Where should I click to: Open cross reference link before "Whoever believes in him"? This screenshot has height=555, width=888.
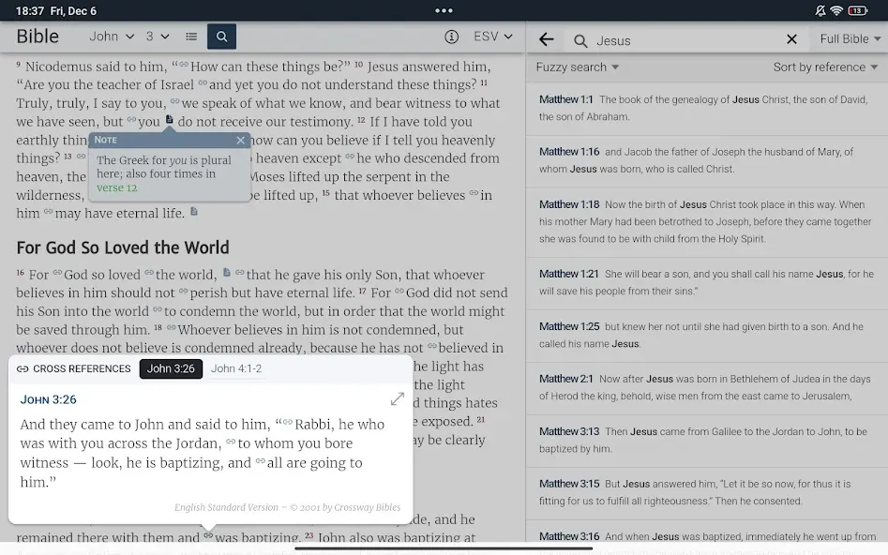coord(171,327)
